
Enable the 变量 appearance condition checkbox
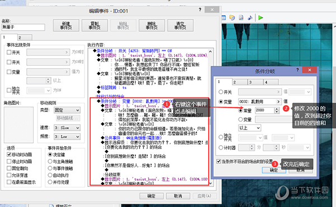coord(9,72)
